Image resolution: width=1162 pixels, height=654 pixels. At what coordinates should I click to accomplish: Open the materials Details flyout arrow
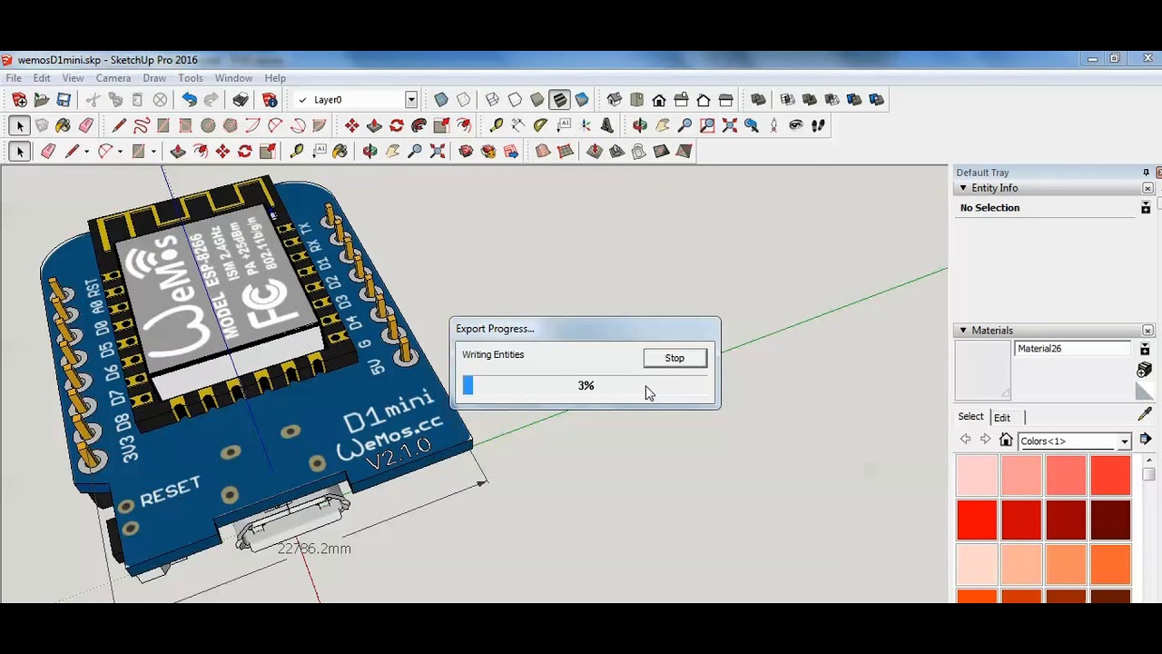[x=1146, y=440]
